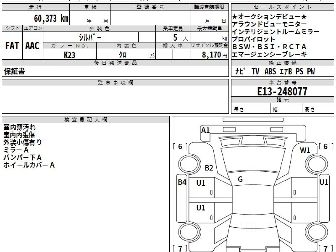The height and width of the screenshot is (252, 336).
Task: Select the 注意事項欄 header
Action: (x=115, y=83)
